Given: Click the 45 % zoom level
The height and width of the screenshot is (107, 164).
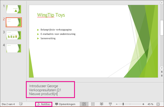Looking at the screenshot, I should (x=150, y=104).
